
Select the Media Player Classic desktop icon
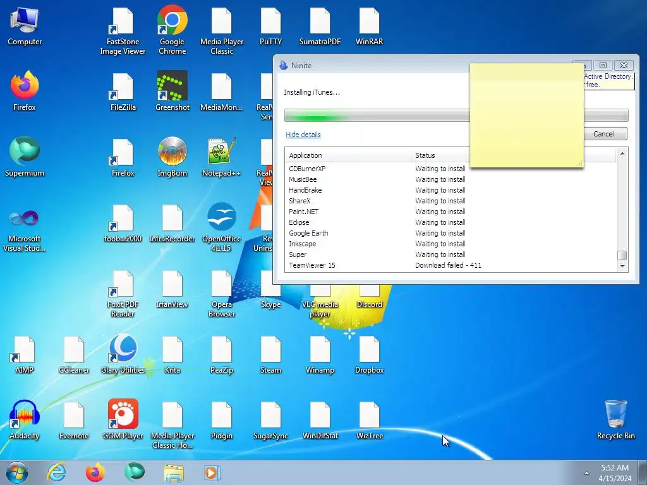click(222, 31)
